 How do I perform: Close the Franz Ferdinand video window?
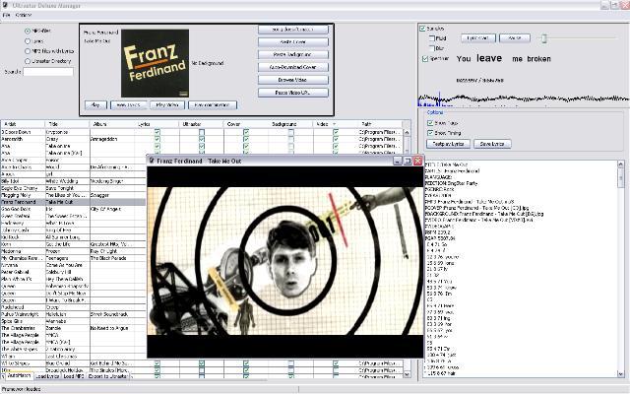[x=417, y=161]
